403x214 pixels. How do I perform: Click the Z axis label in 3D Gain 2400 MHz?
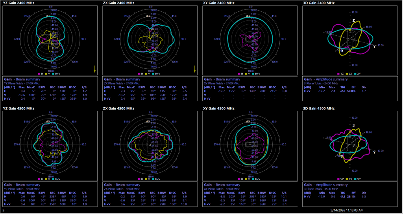point(354,20)
